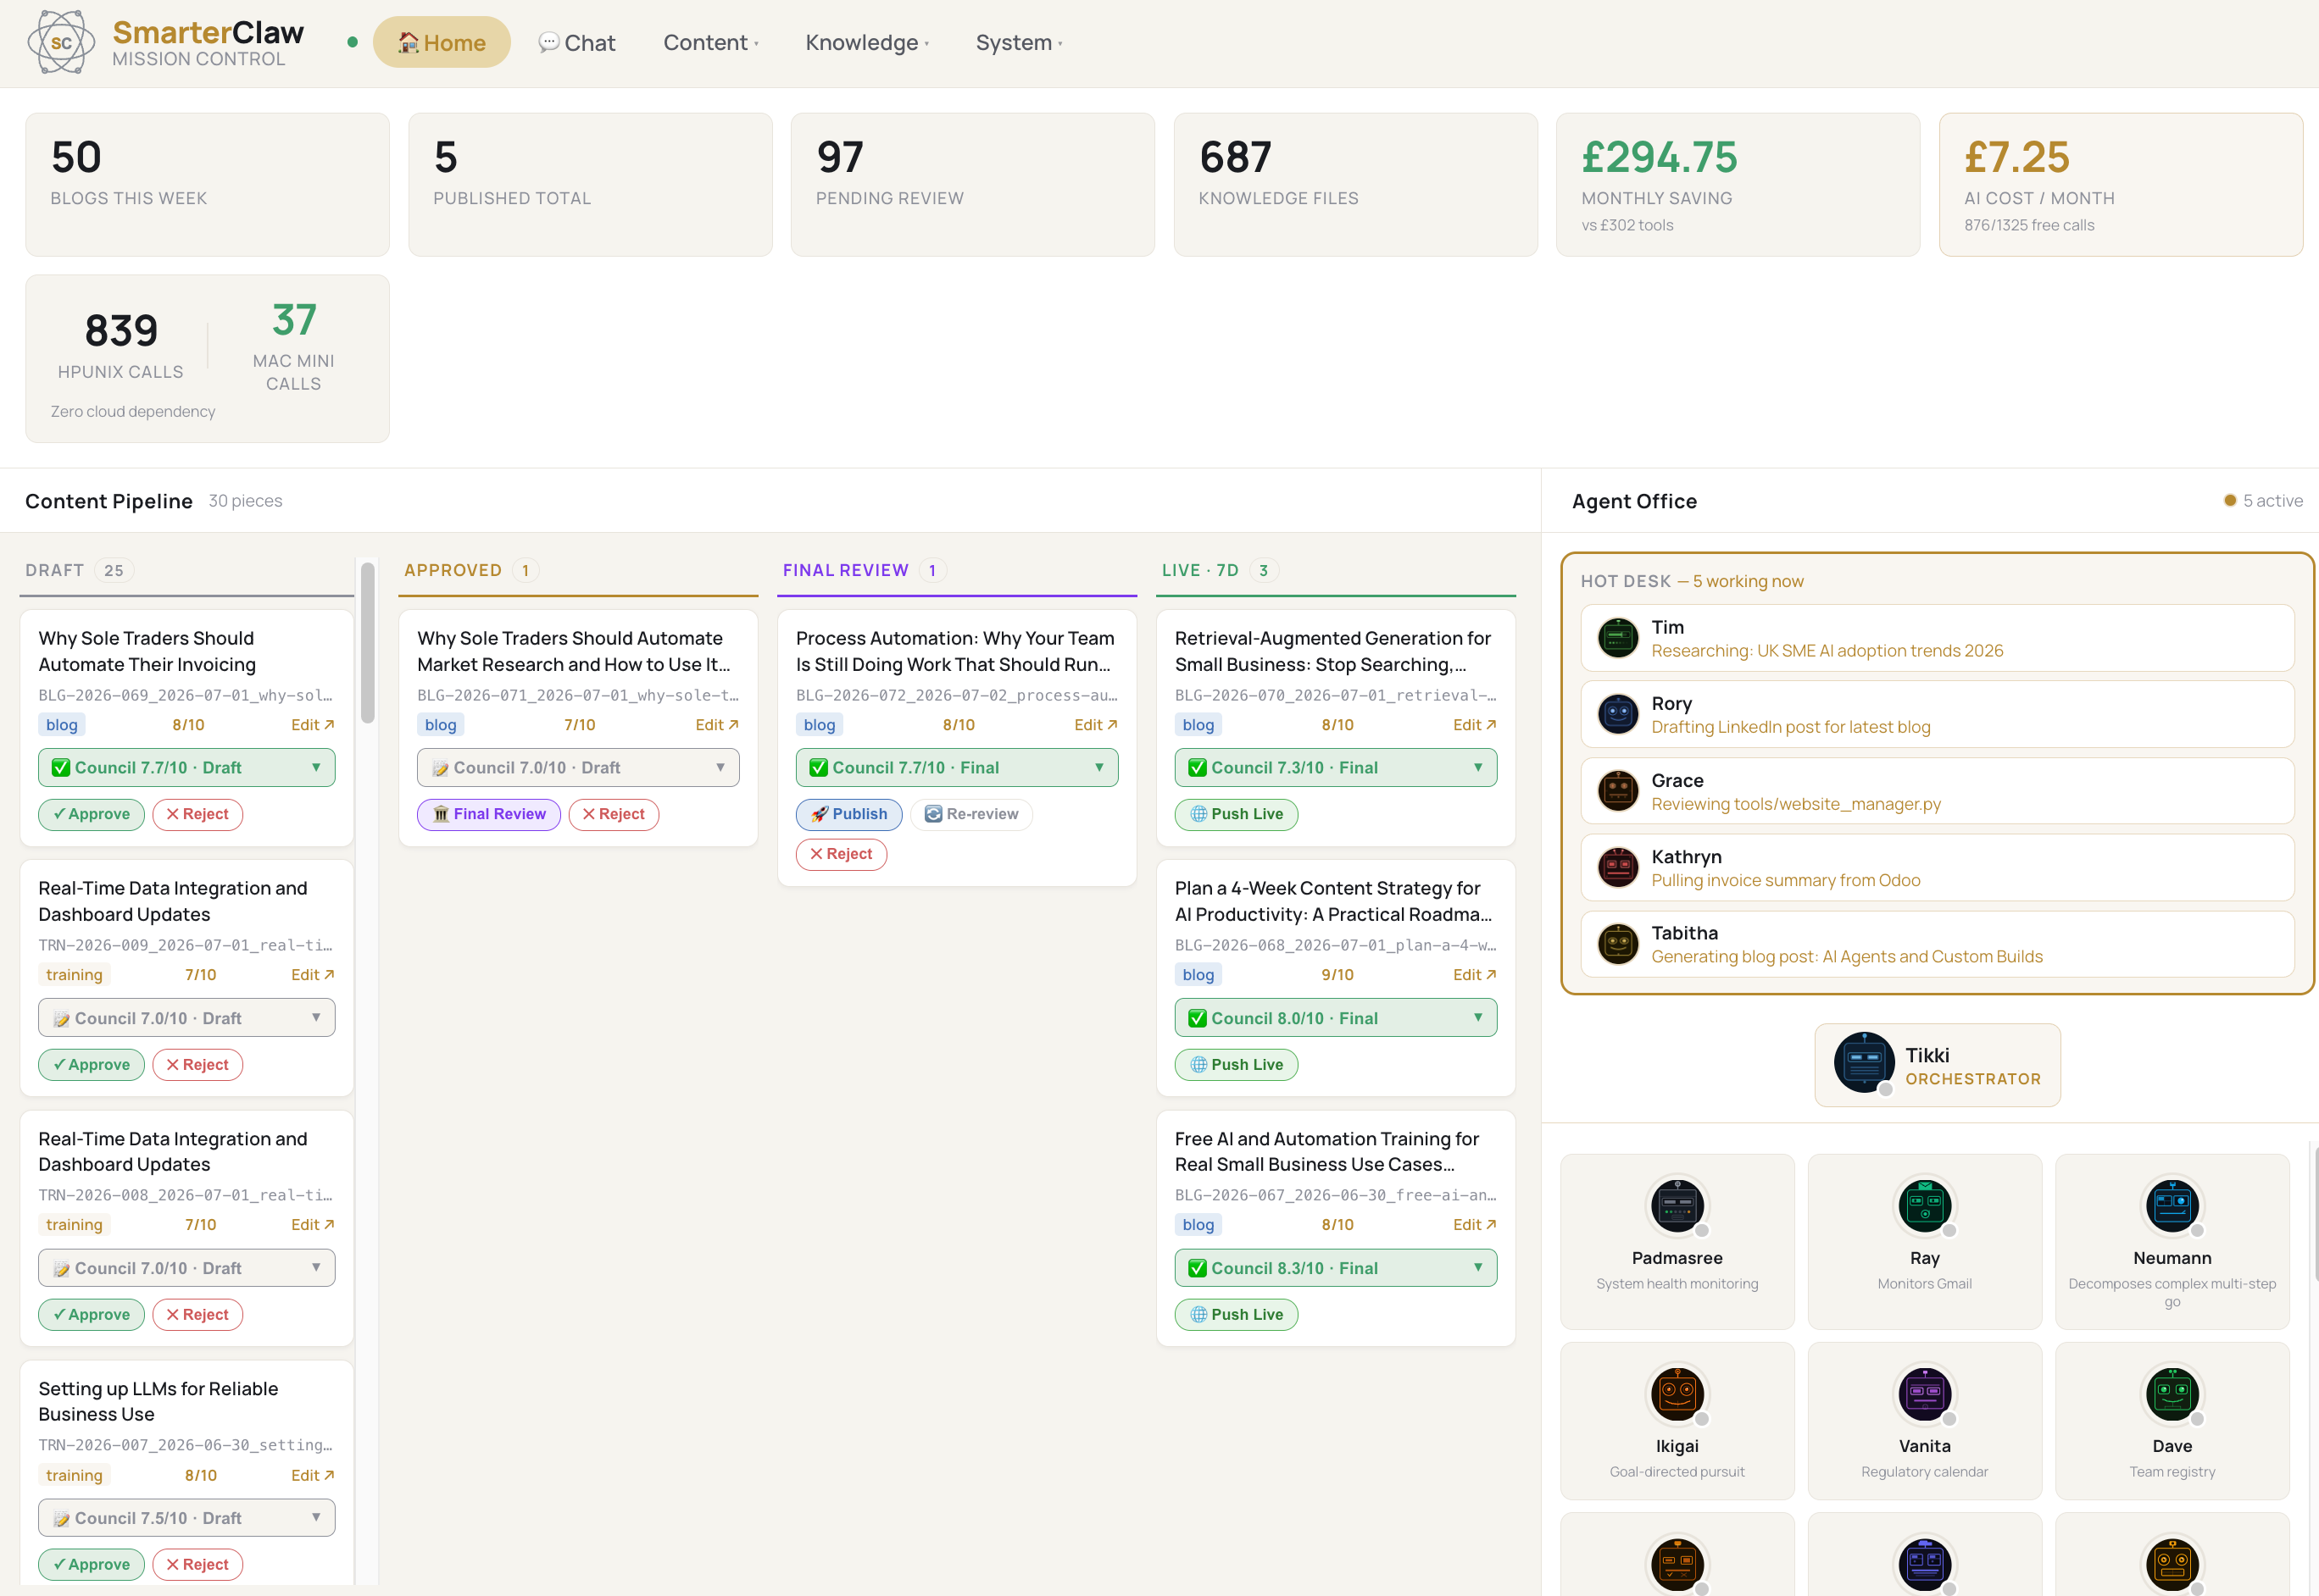This screenshot has height=1596, width=2319.
Task: Expand Council 7.0/10 Draft in Approved column
Action: [578, 768]
